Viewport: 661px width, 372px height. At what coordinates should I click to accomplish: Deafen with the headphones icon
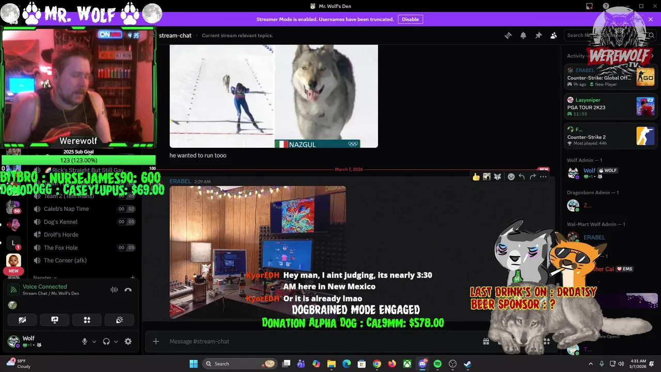(x=106, y=342)
